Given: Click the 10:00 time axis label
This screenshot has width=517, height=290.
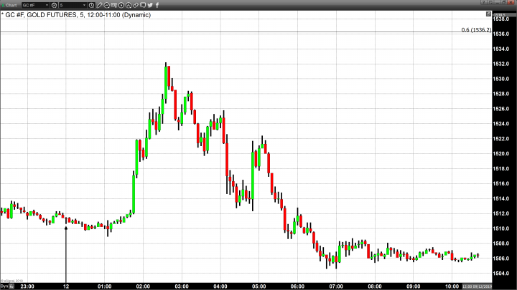Looking at the screenshot, I should (452, 286).
